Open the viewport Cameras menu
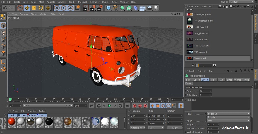The height and width of the screenshot is (134, 258). click(x=24, y=14)
